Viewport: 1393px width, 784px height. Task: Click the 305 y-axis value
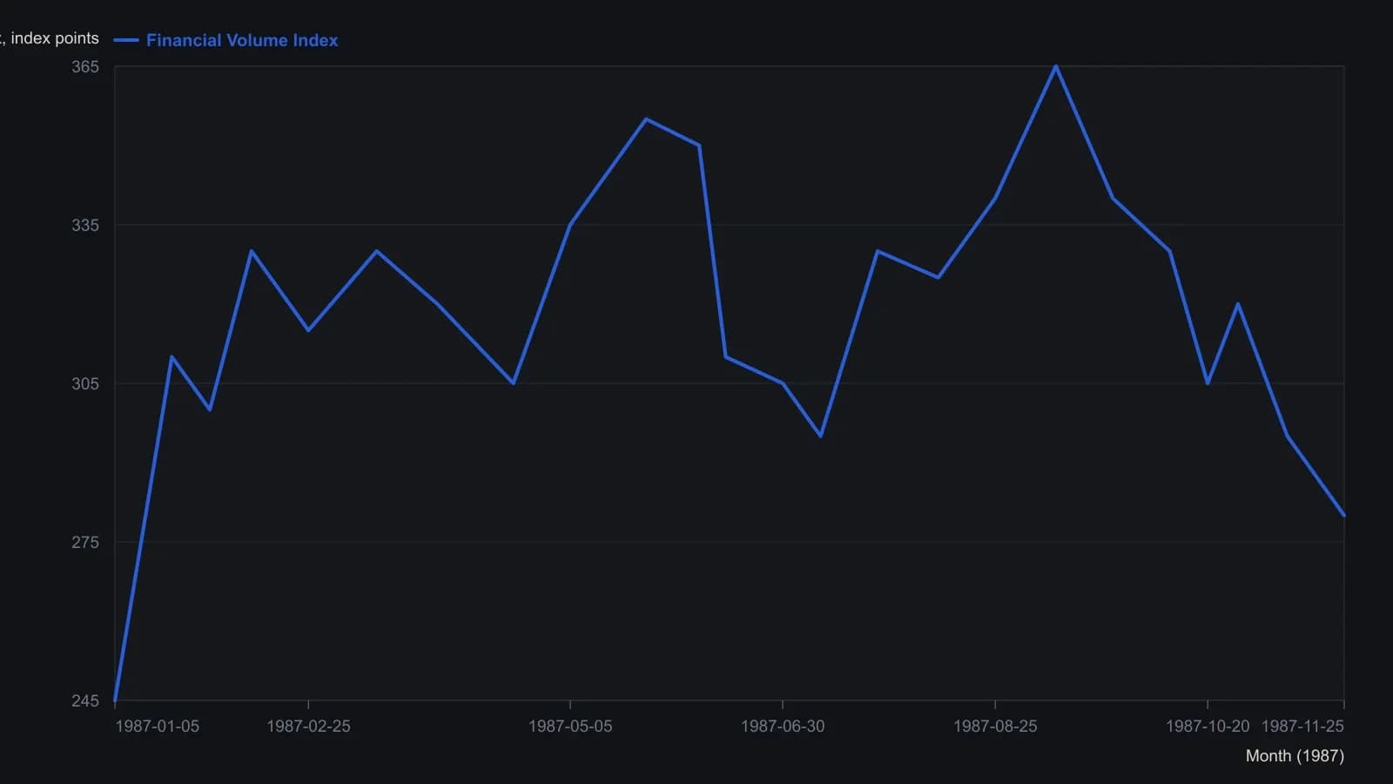pyautogui.click(x=85, y=384)
